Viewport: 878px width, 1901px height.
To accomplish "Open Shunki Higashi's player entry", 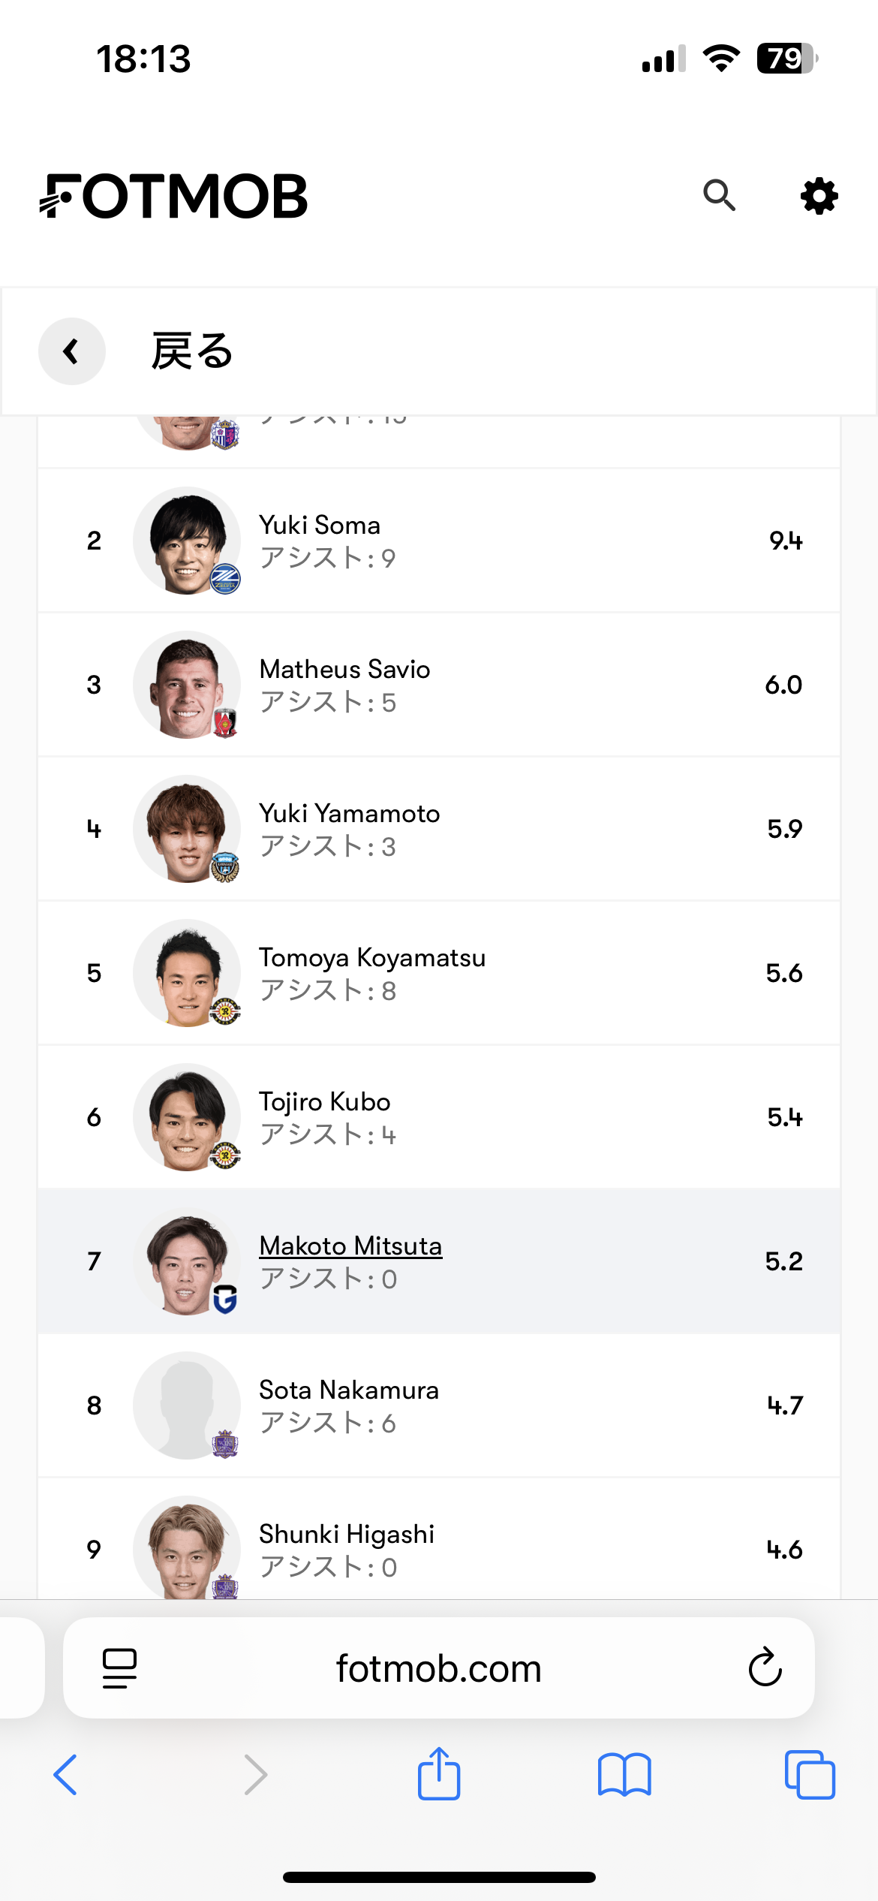I will coord(347,1535).
